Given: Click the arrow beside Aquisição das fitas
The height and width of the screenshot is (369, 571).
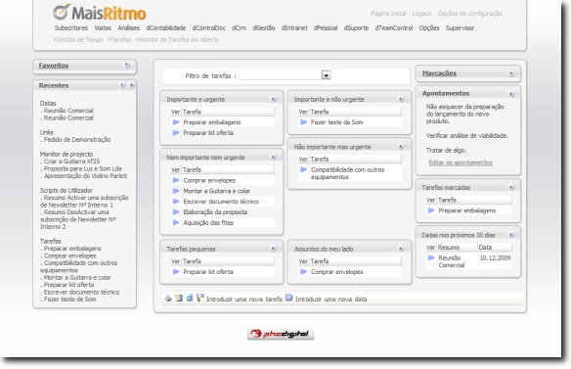Looking at the screenshot, I should tap(176, 222).
